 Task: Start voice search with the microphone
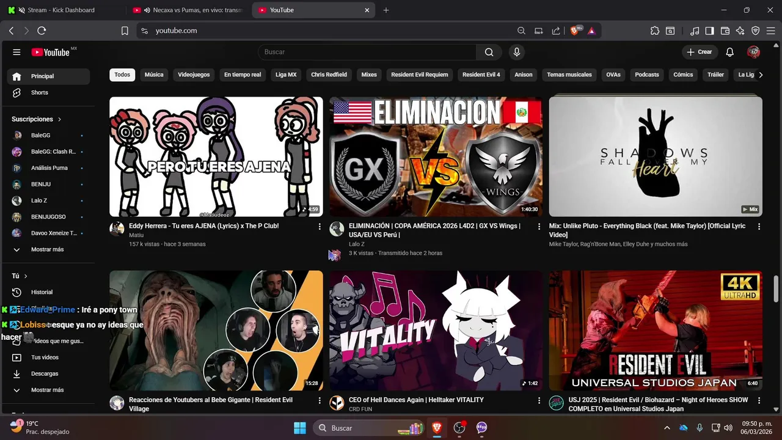pos(517,52)
